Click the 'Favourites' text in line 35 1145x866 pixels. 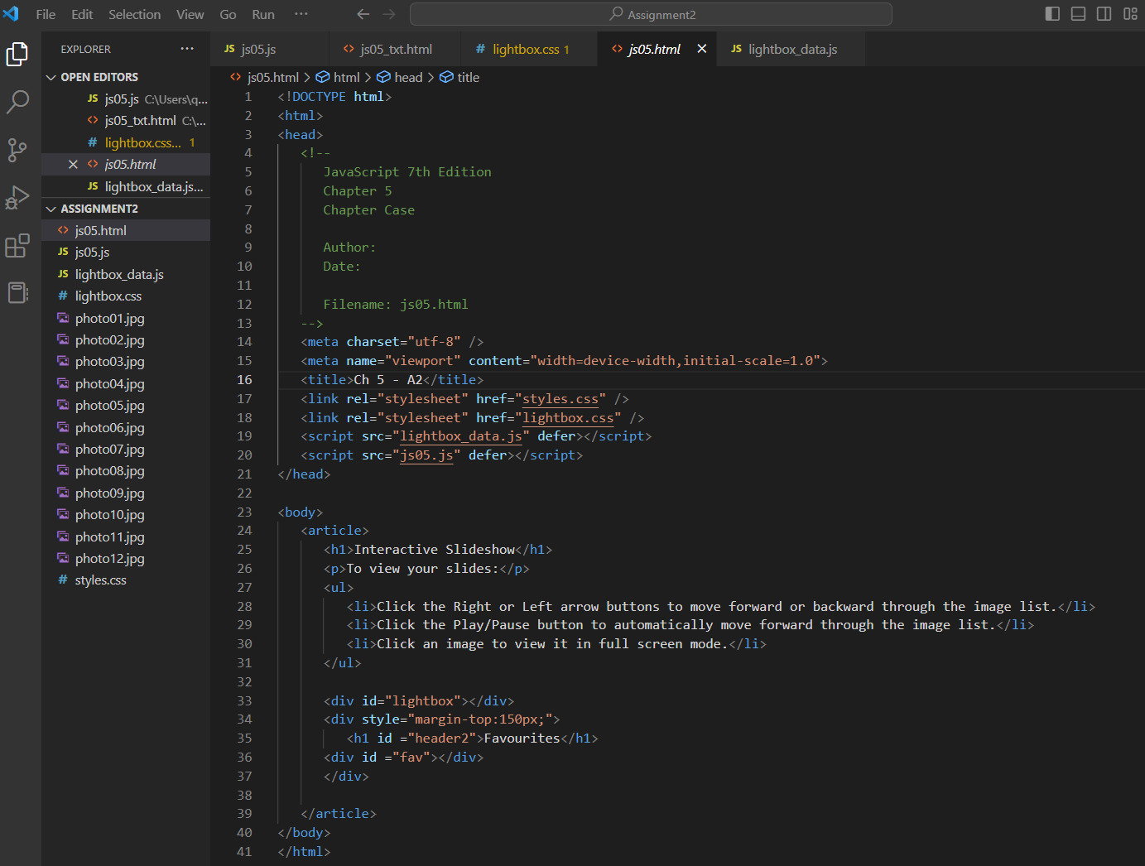[x=522, y=739]
